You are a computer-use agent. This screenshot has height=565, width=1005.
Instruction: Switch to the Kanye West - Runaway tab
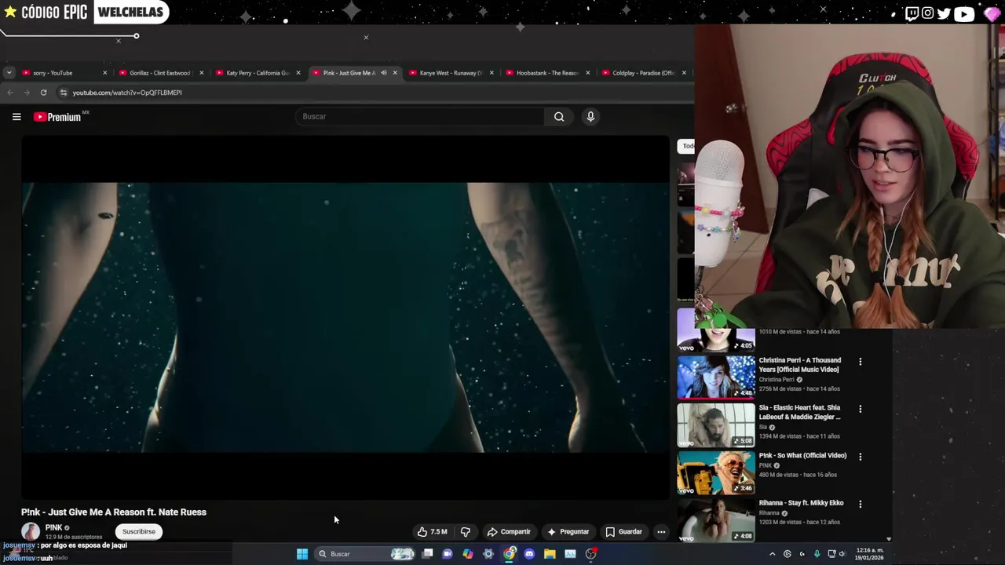click(x=451, y=73)
